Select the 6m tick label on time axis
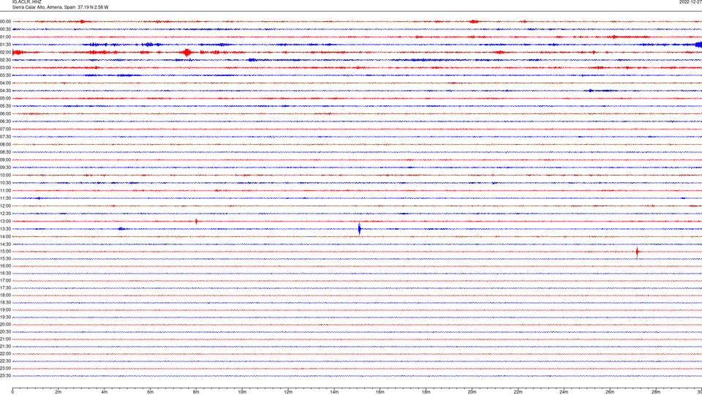Viewport: 702px width, 395px height. [150, 392]
